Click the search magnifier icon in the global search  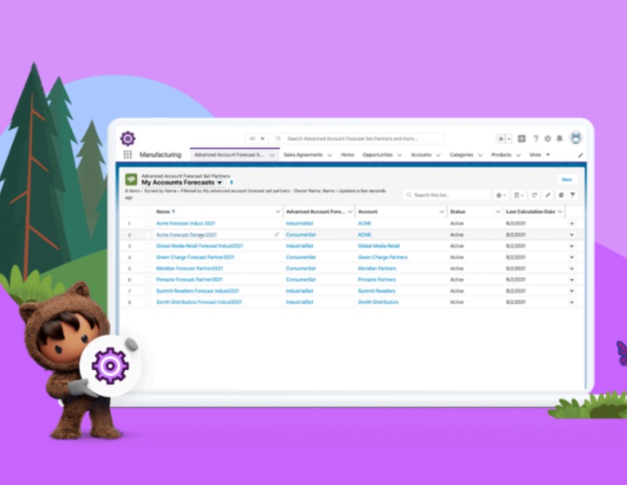tap(278, 138)
